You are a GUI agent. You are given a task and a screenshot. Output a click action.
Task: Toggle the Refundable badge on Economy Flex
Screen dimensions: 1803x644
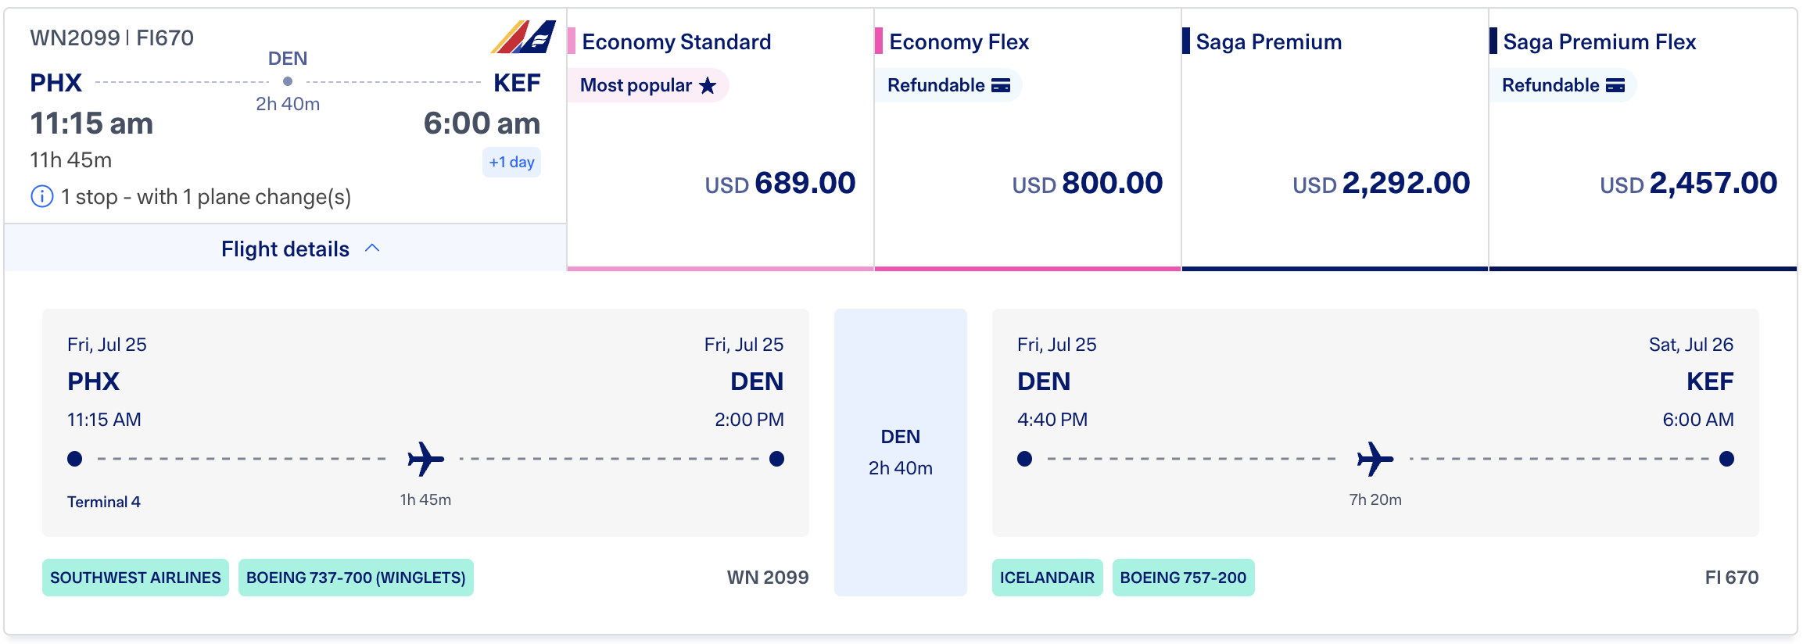click(947, 85)
